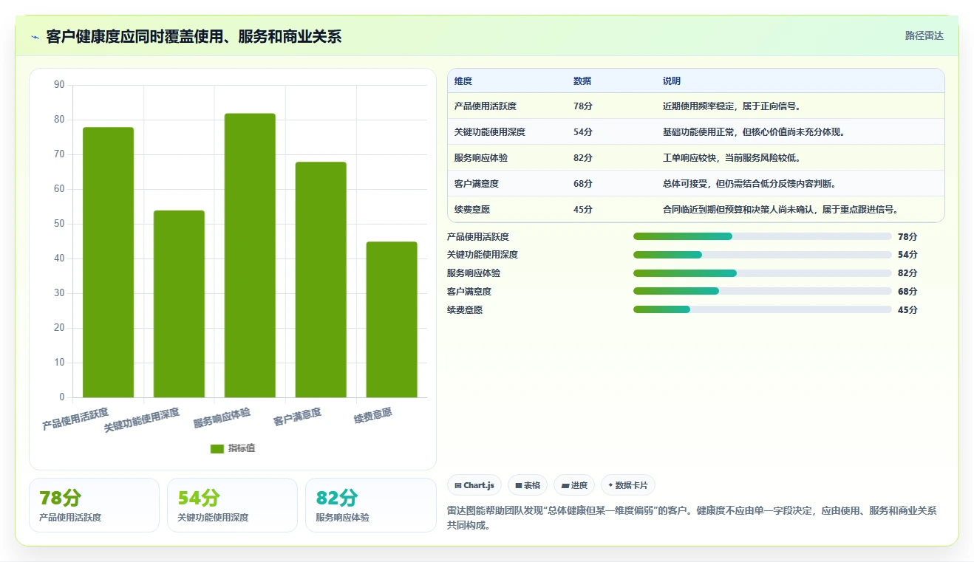Click the 产品使用活跃度 bar in the chart
Screen dimensions: 974x562
(x=108, y=262)
